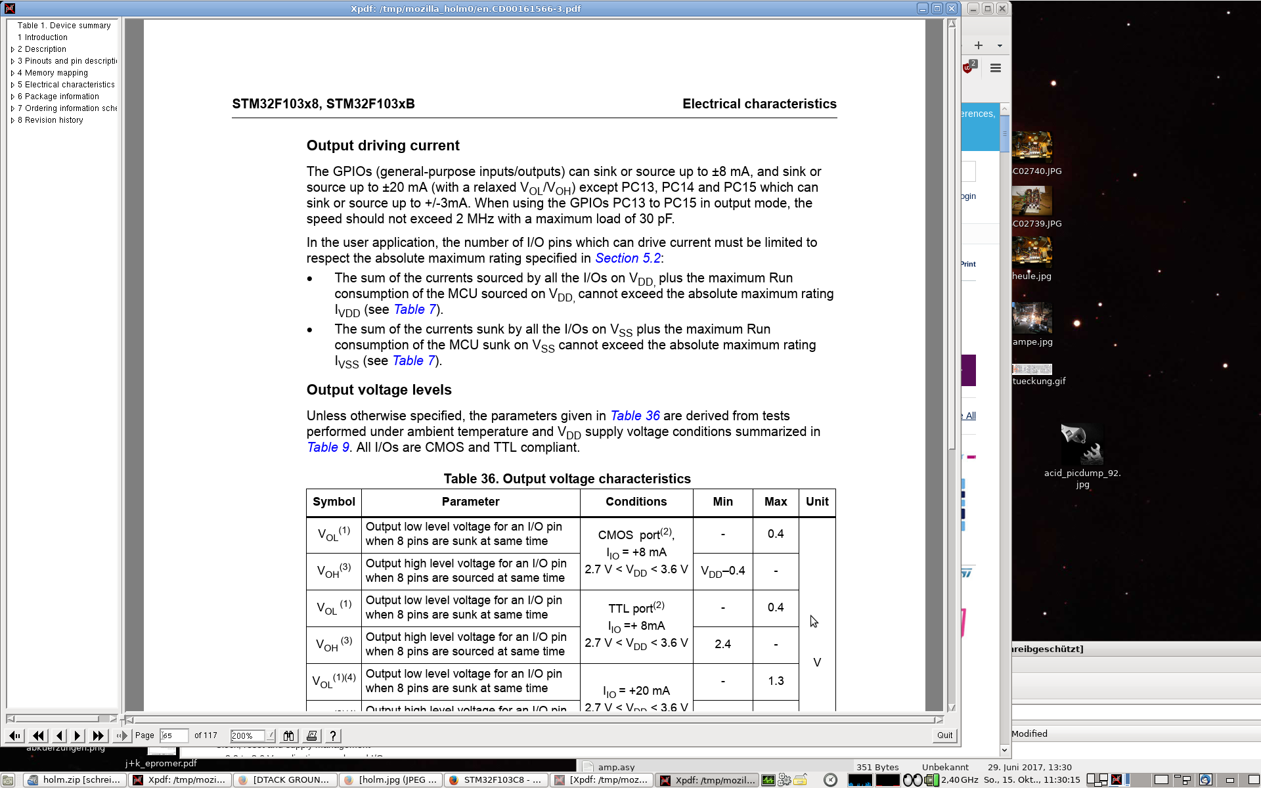Image resolution: width=1261 pixels, height=788 pixels.
Task: Open 'Section 5.2' link in the document
Action: 627,258
